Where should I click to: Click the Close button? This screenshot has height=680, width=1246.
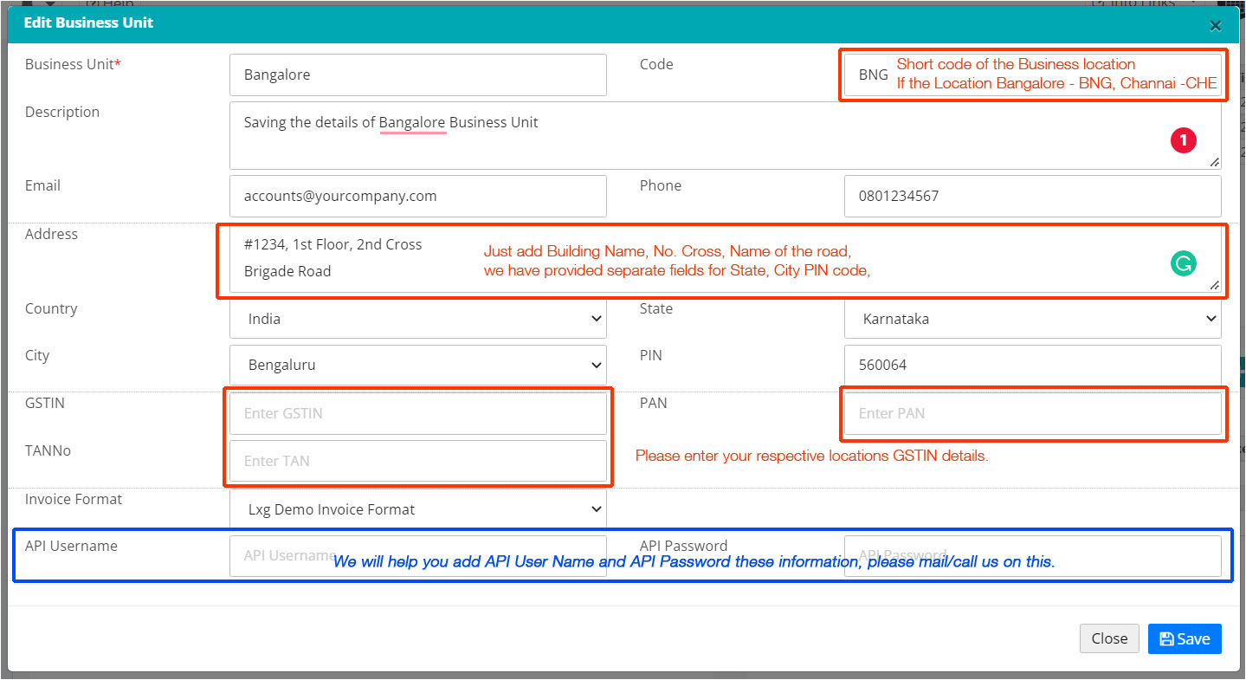[1108, 638]
